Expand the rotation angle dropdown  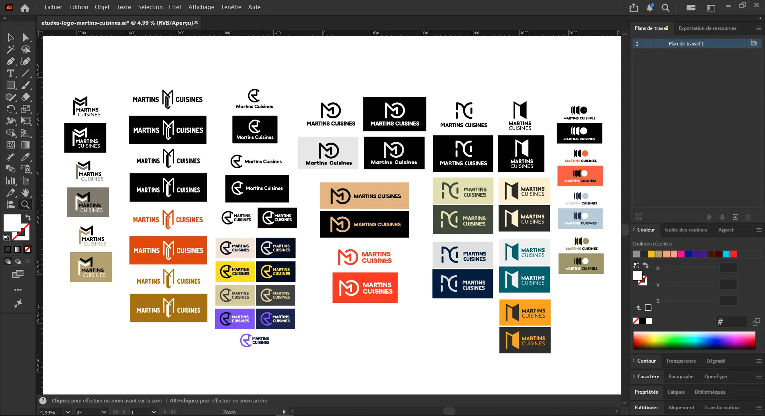[x=104, y=412]
